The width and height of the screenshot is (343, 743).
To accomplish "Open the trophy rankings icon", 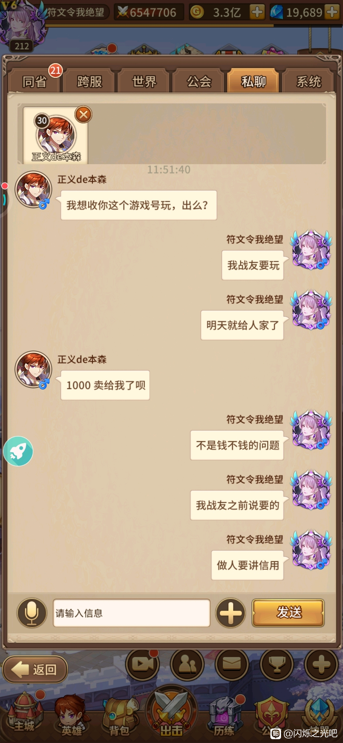I will pos(277,664).
